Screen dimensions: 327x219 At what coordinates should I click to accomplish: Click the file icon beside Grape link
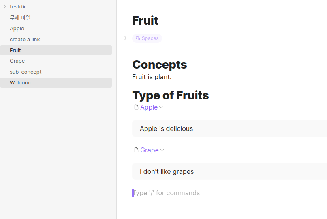point(136,150)
